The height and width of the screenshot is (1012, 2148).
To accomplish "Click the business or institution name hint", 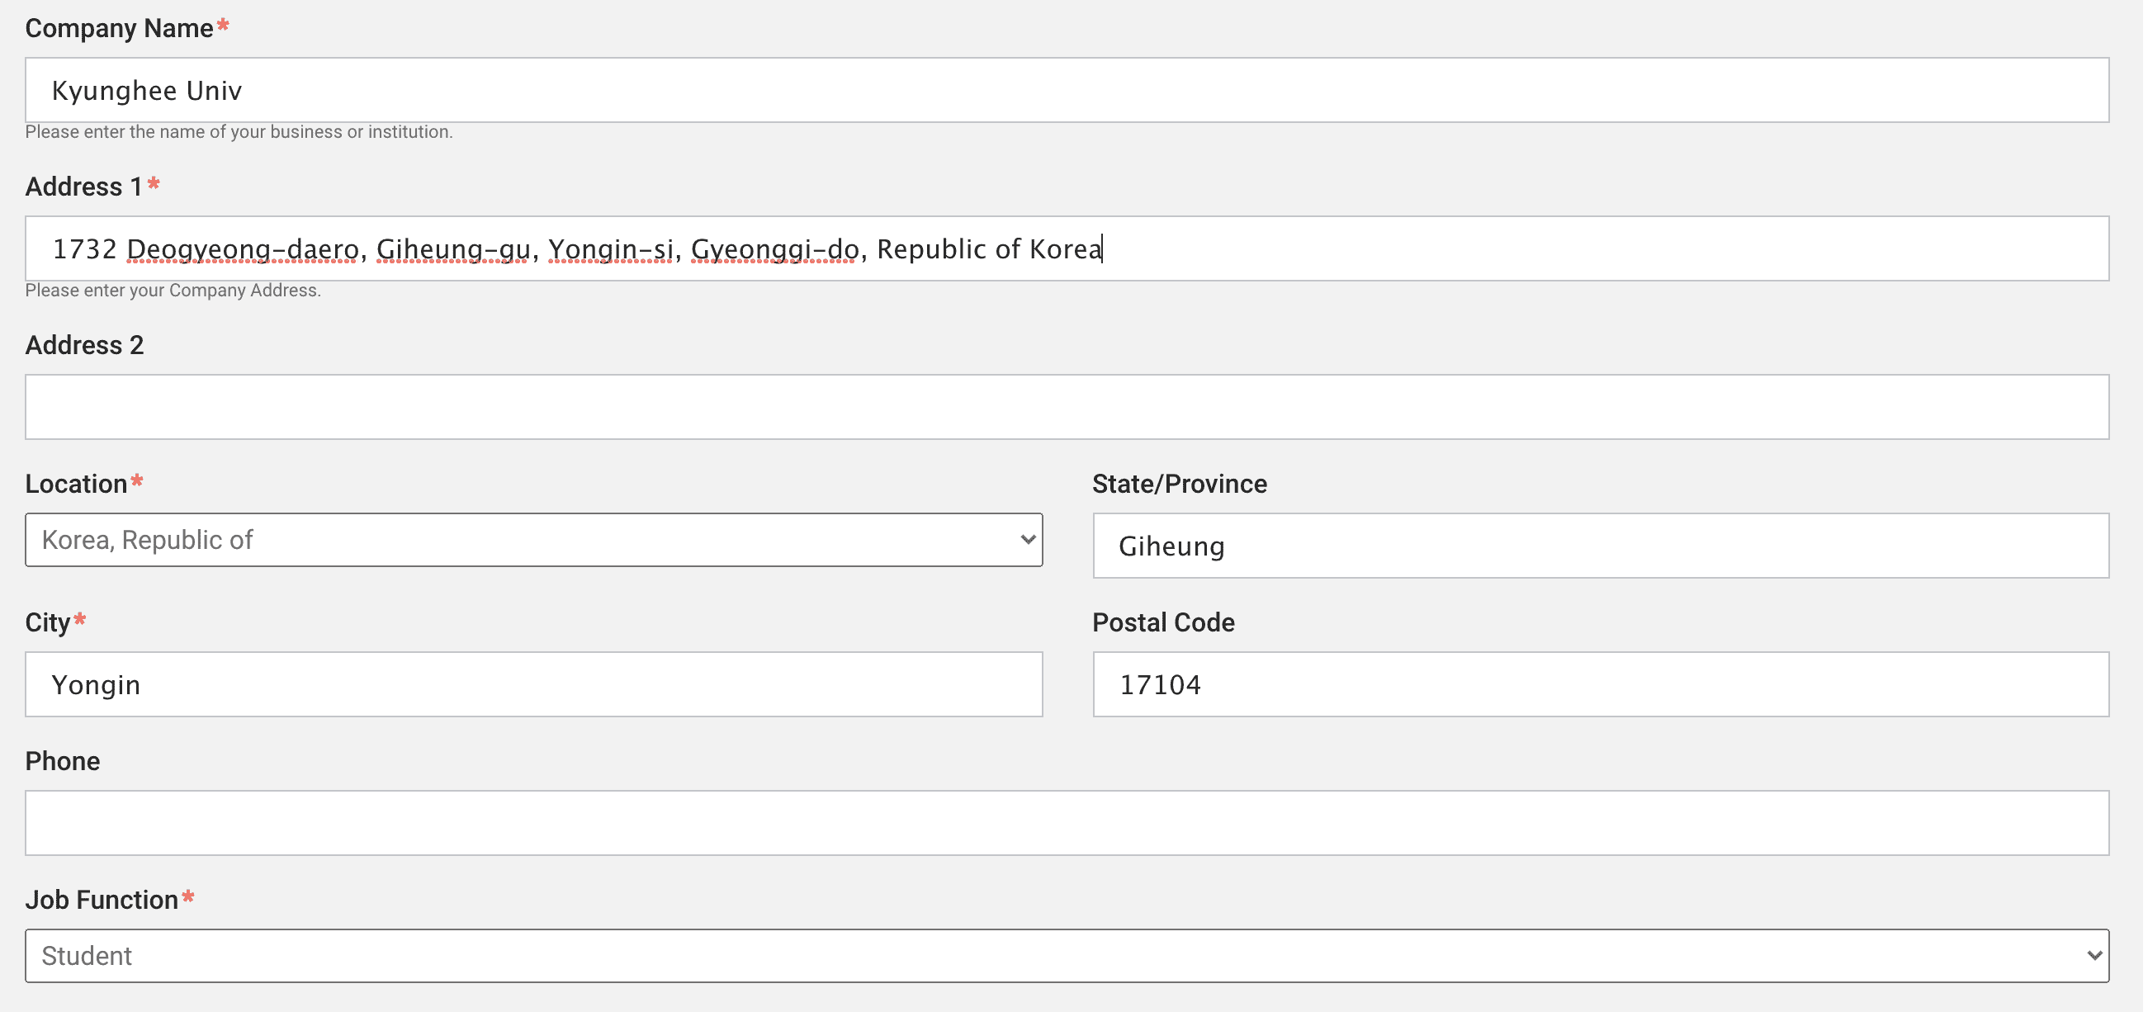I will (239, 132).
